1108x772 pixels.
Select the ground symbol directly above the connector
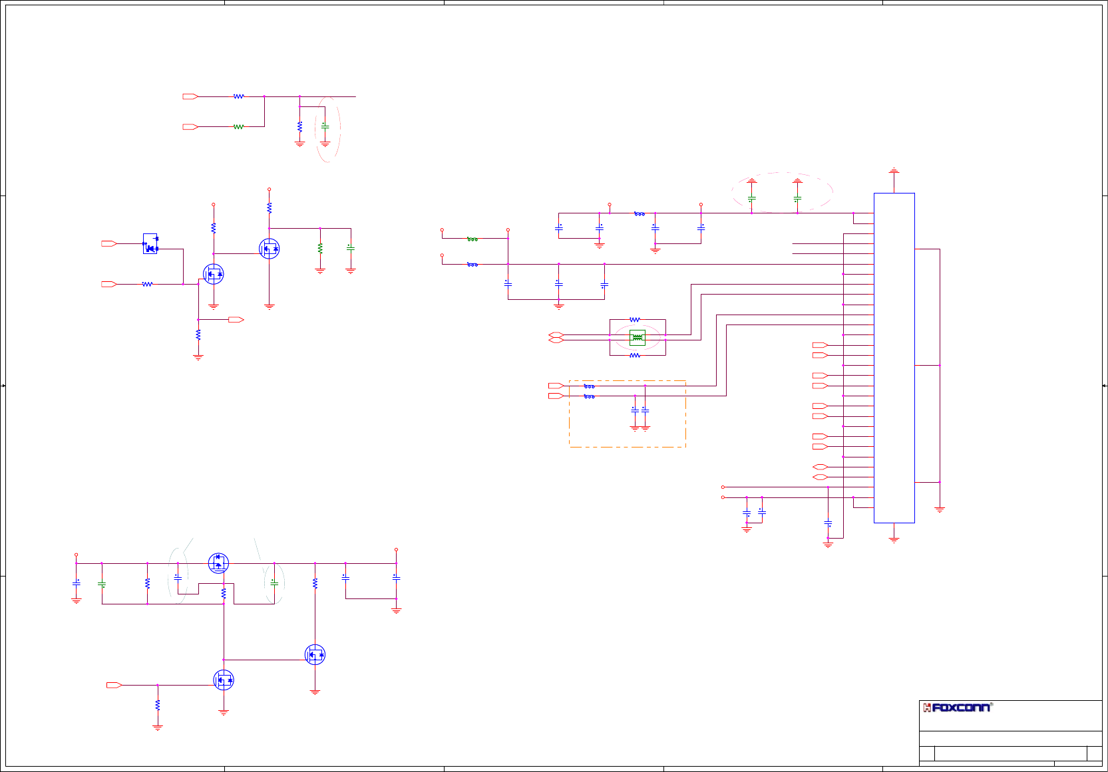[894, 171]
